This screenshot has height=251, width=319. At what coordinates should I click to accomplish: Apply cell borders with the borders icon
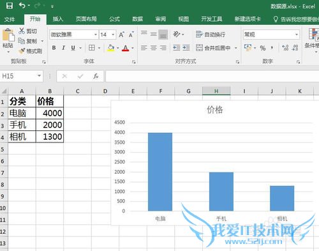tap(92, 48)
